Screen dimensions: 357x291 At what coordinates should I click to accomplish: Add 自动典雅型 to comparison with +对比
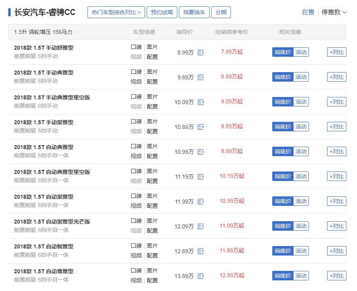point(337,151)
